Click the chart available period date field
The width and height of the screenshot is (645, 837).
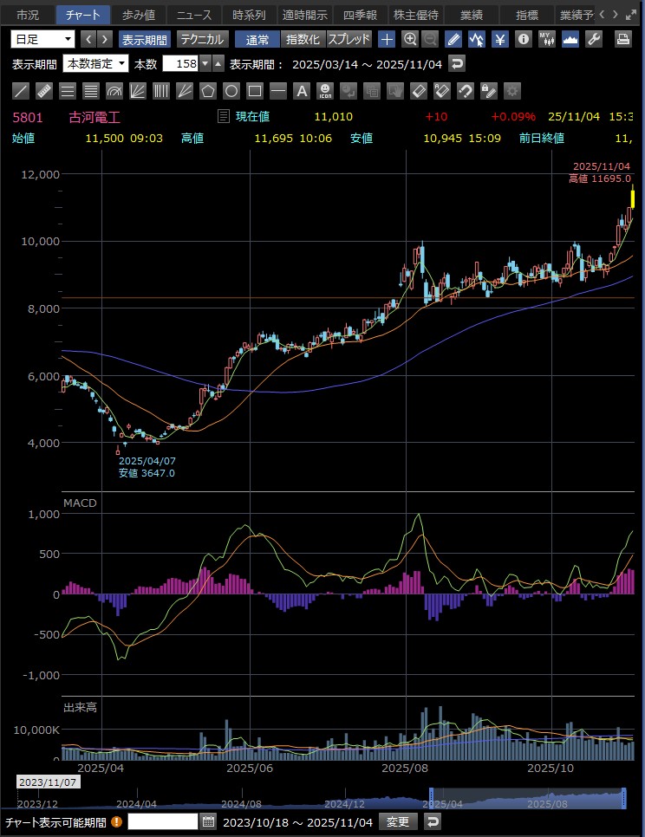coord(163,821)
